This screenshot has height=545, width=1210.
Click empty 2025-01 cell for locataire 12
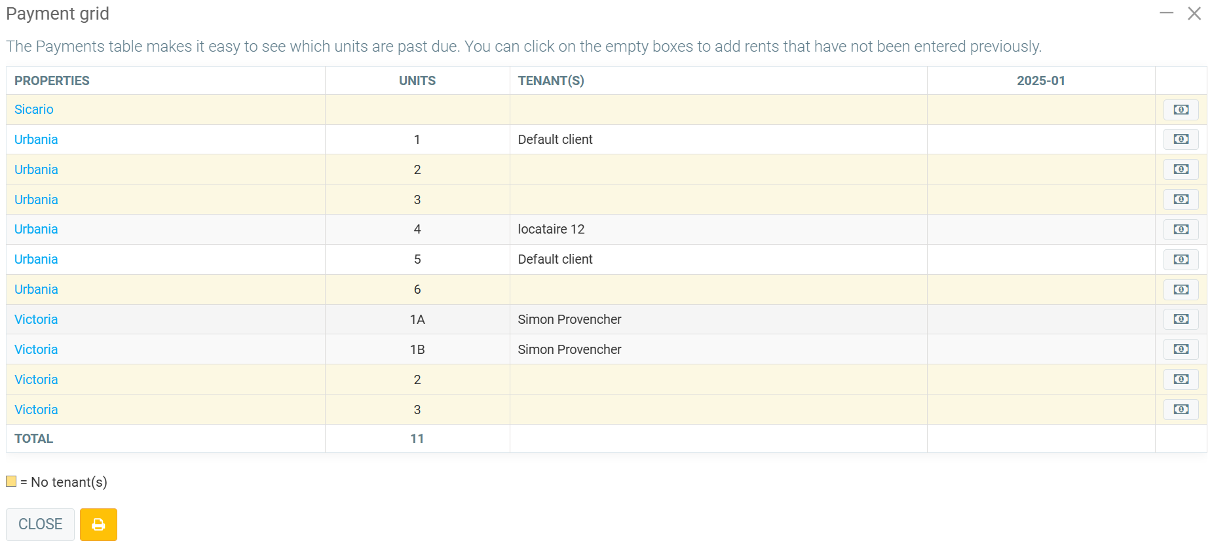tap(1040, 230)
